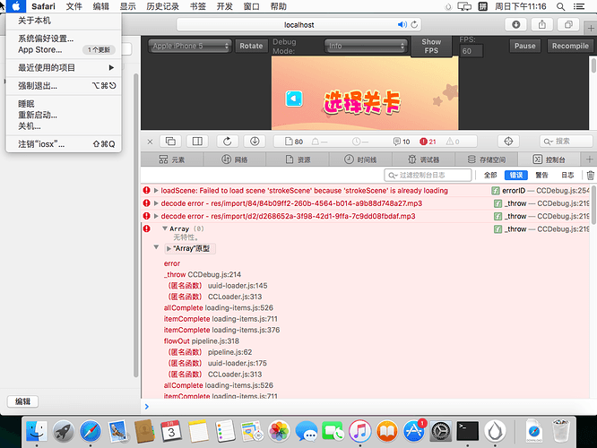597x448 pixels.
Task: Open 最近使用的项目 submenu
Action: pos(64,68)
